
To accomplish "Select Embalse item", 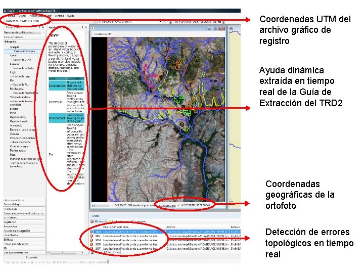I will pyautogui.click(x=14, y=64).
